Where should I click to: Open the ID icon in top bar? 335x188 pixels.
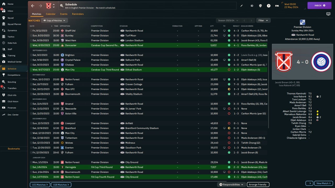point(252,5)
